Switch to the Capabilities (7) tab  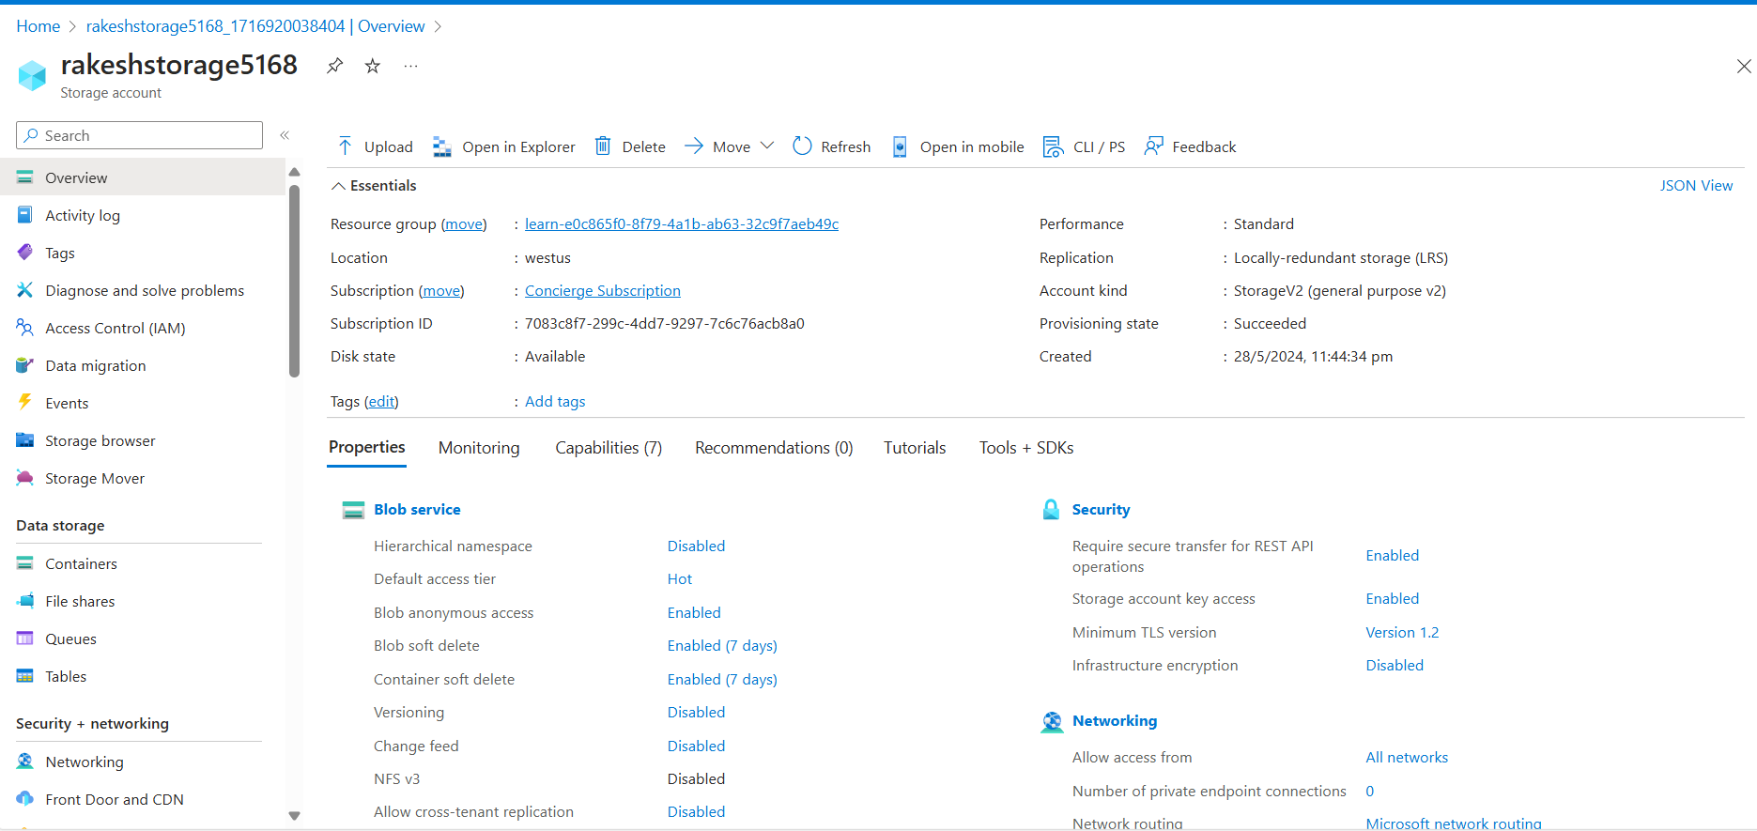pos(609,448)
